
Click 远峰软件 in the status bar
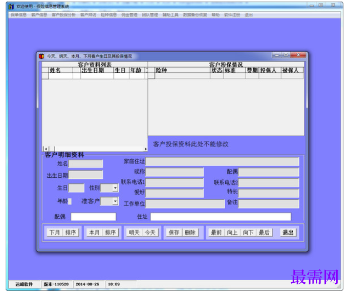coord(24,284)
